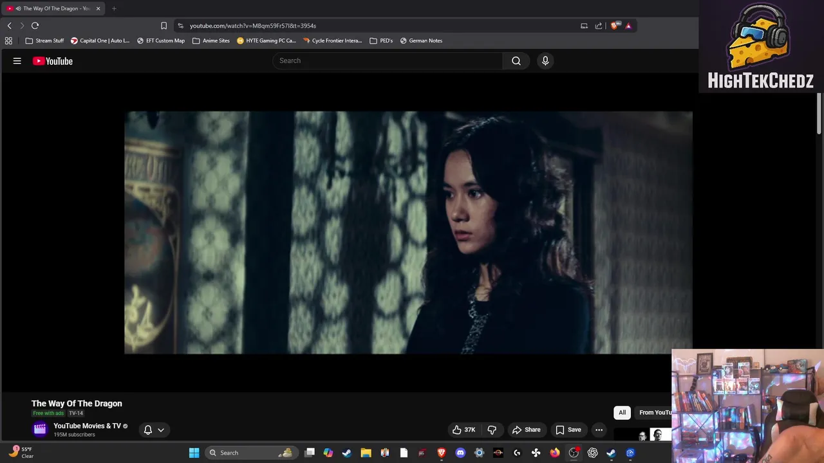The width and height of the screenshot is (824, 463).
Task: Open the browser apps grid icon
Action: (8, 41)
